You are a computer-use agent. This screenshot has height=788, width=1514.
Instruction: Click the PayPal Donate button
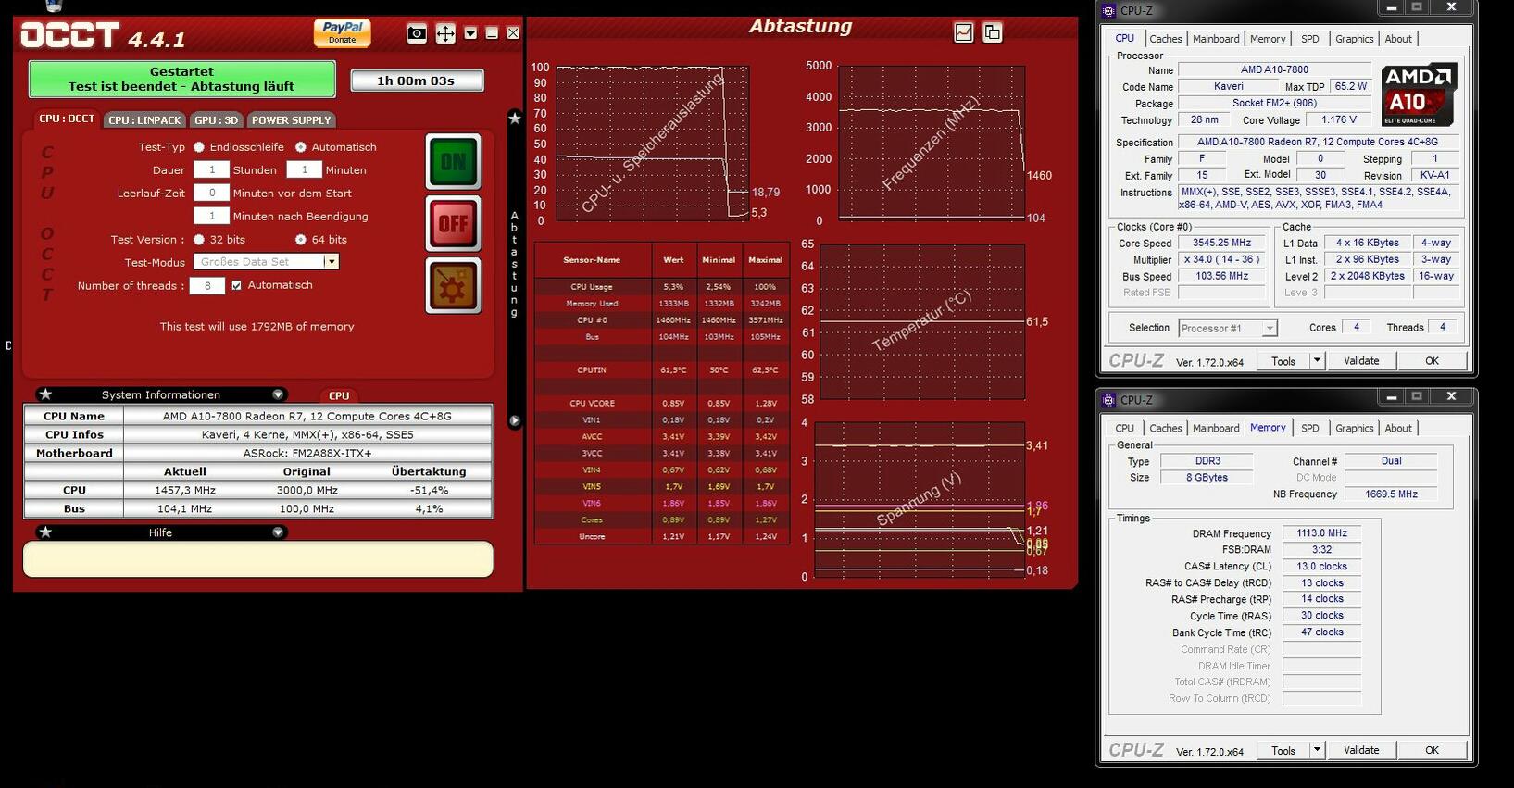(x=342, y=32)
